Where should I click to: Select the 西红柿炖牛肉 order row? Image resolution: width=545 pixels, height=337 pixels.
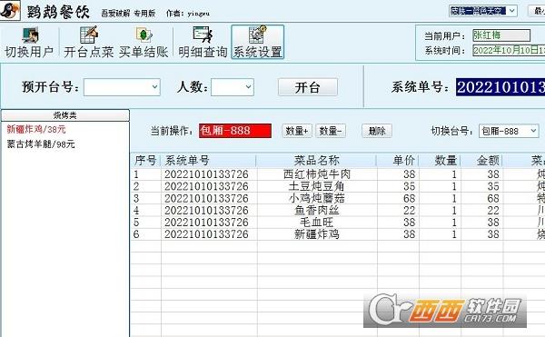click(338, 174)
